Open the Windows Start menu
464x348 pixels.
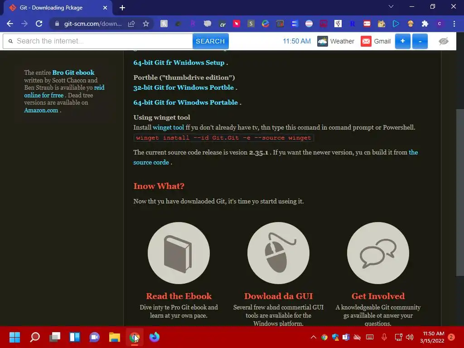(x=15, y=337)
